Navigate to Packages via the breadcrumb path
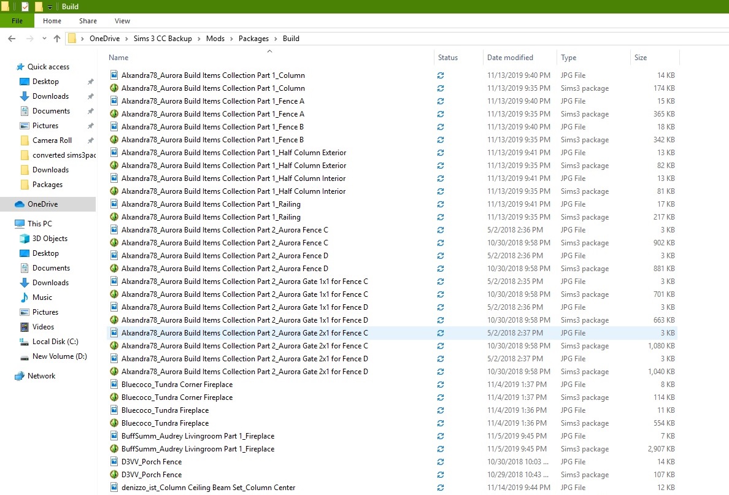The height and width of the screenshot is (495, 729). click(253, 38)
